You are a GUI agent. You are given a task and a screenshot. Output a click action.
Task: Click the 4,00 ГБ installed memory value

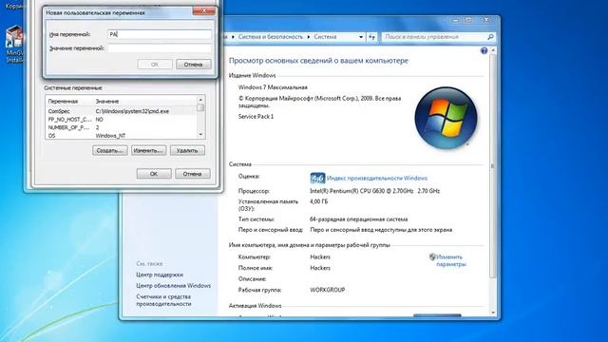(319, 201)
